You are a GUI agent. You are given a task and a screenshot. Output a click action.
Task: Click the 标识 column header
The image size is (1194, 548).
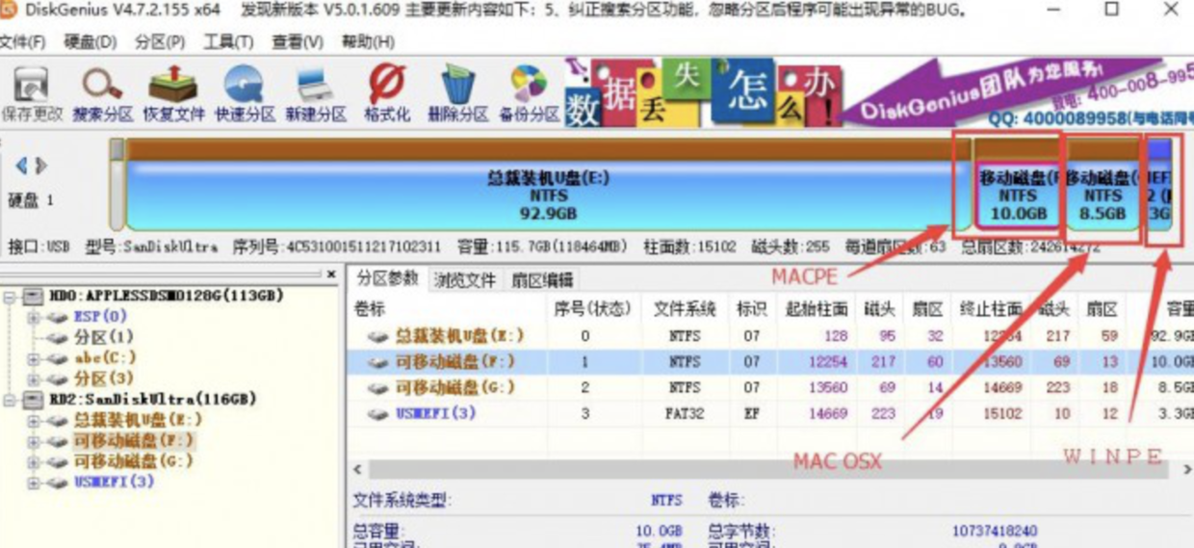(751, 309)
